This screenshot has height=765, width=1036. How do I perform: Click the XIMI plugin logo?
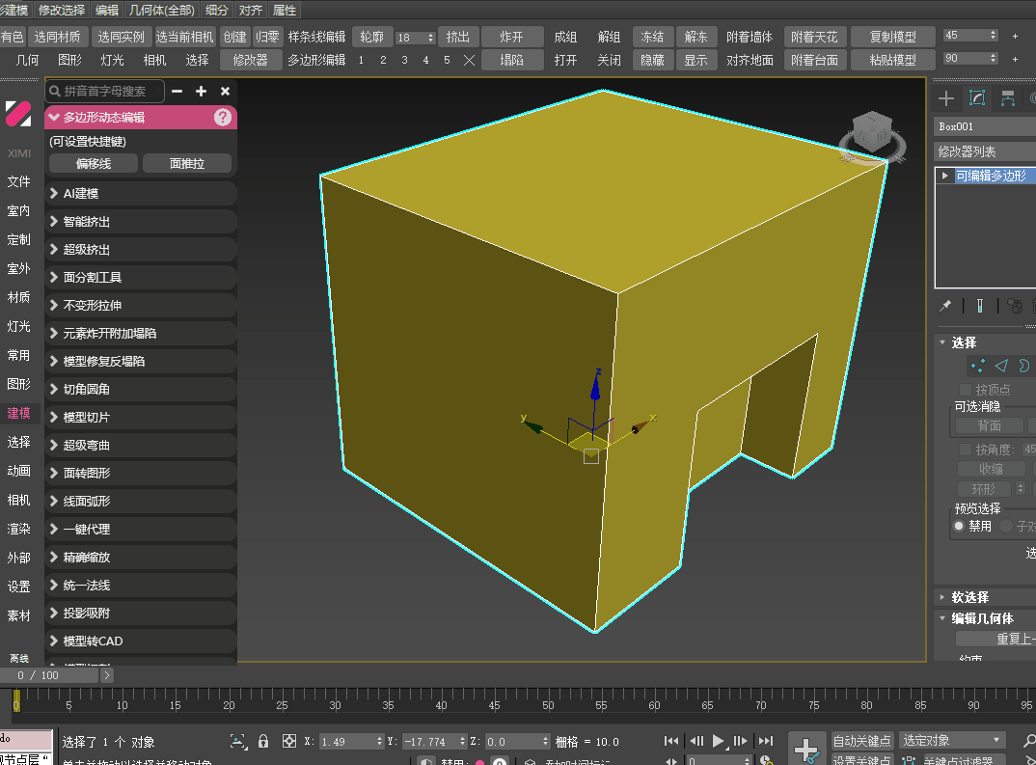click(x=18, y=114)
